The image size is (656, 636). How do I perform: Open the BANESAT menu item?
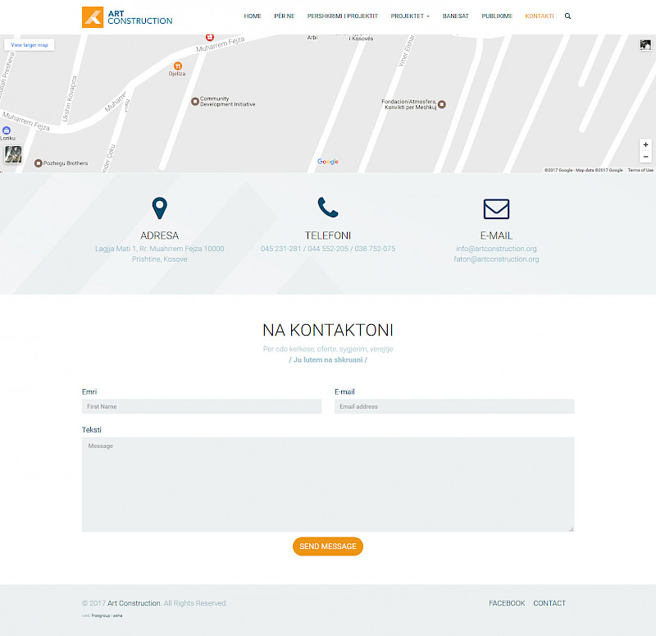point(456,16)
